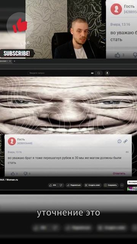Close the browser tab with the X
Viewport: 137px width, 244px height.
coord(10,61)
